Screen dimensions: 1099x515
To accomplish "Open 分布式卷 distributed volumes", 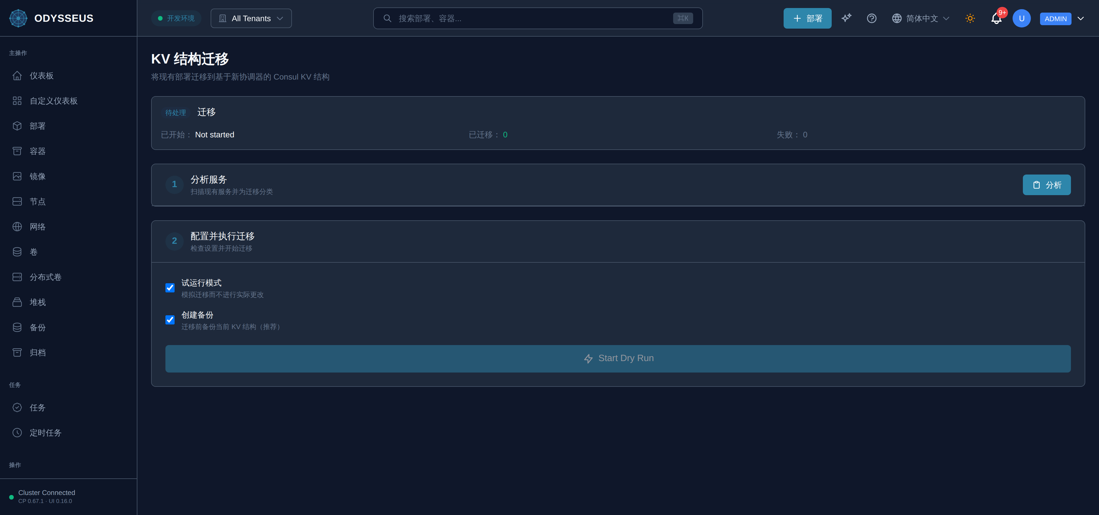I will click(x=68, y=277).
